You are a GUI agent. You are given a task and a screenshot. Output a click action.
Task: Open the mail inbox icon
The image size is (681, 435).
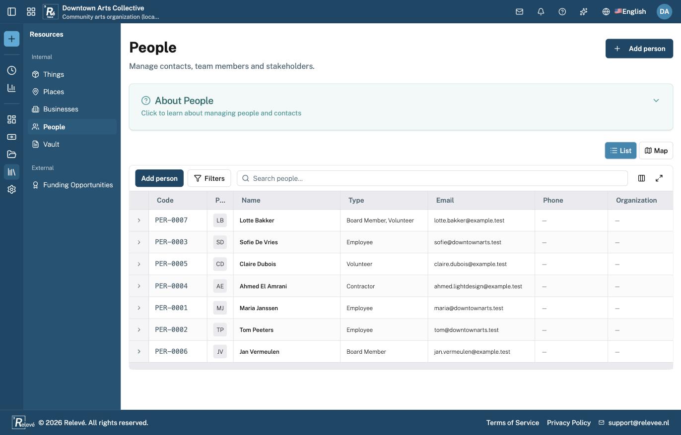click(x=519, y=11)
